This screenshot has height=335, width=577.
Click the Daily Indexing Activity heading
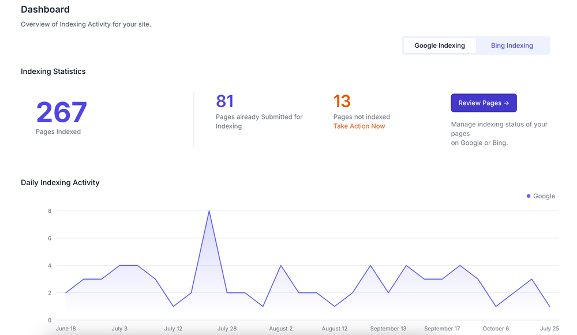pos(60,182)
